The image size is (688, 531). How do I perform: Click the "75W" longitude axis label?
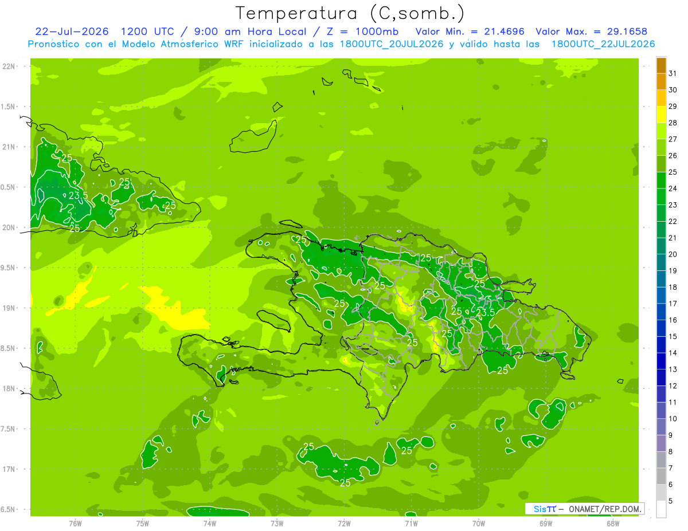pyautogui.click(x=143, y=523)
